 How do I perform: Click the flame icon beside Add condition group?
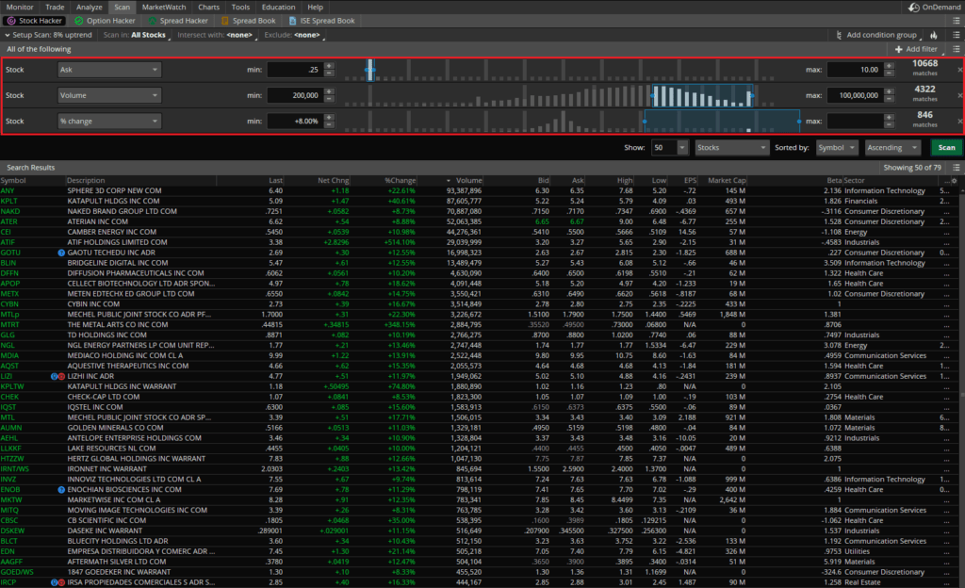934,35
